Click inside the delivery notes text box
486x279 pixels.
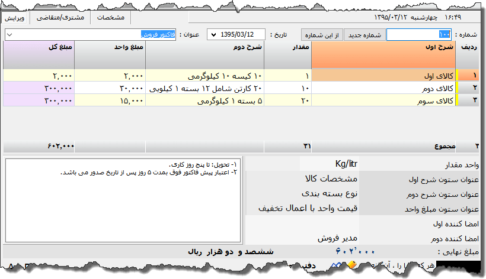[x=123, y=200]
